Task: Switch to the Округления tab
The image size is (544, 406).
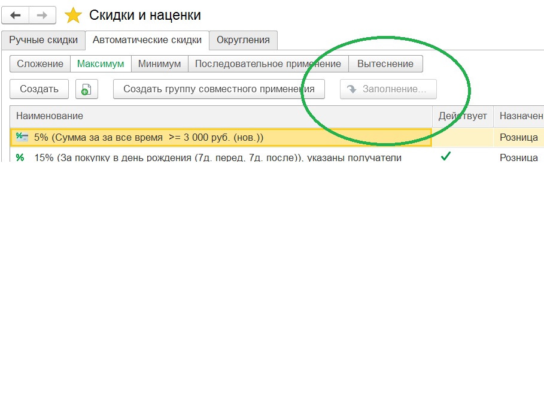Action: coord(243,40)
